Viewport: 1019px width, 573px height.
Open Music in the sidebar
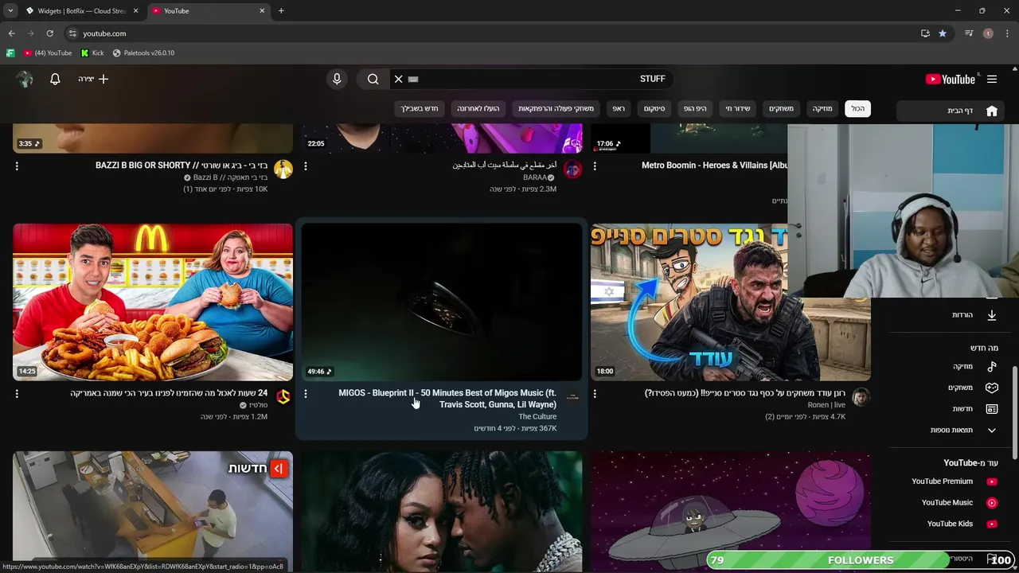pyautogui.click(x=951, y=366)
